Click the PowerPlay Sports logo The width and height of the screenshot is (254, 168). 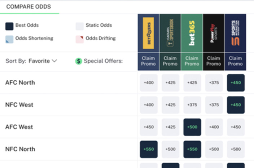click(x=214, y=33)
